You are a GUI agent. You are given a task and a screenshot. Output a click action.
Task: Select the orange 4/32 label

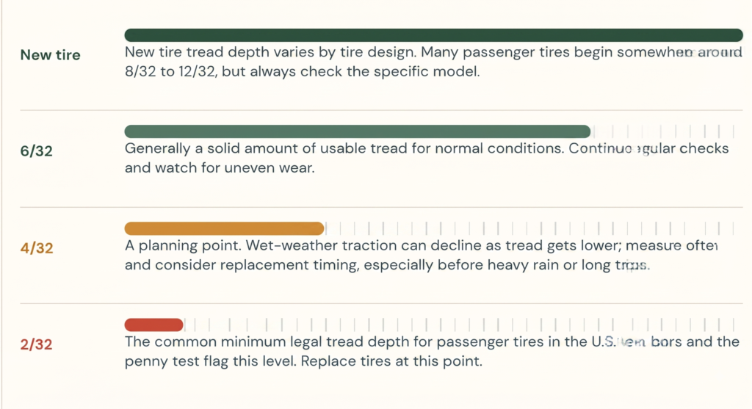[x=37, y=248]
